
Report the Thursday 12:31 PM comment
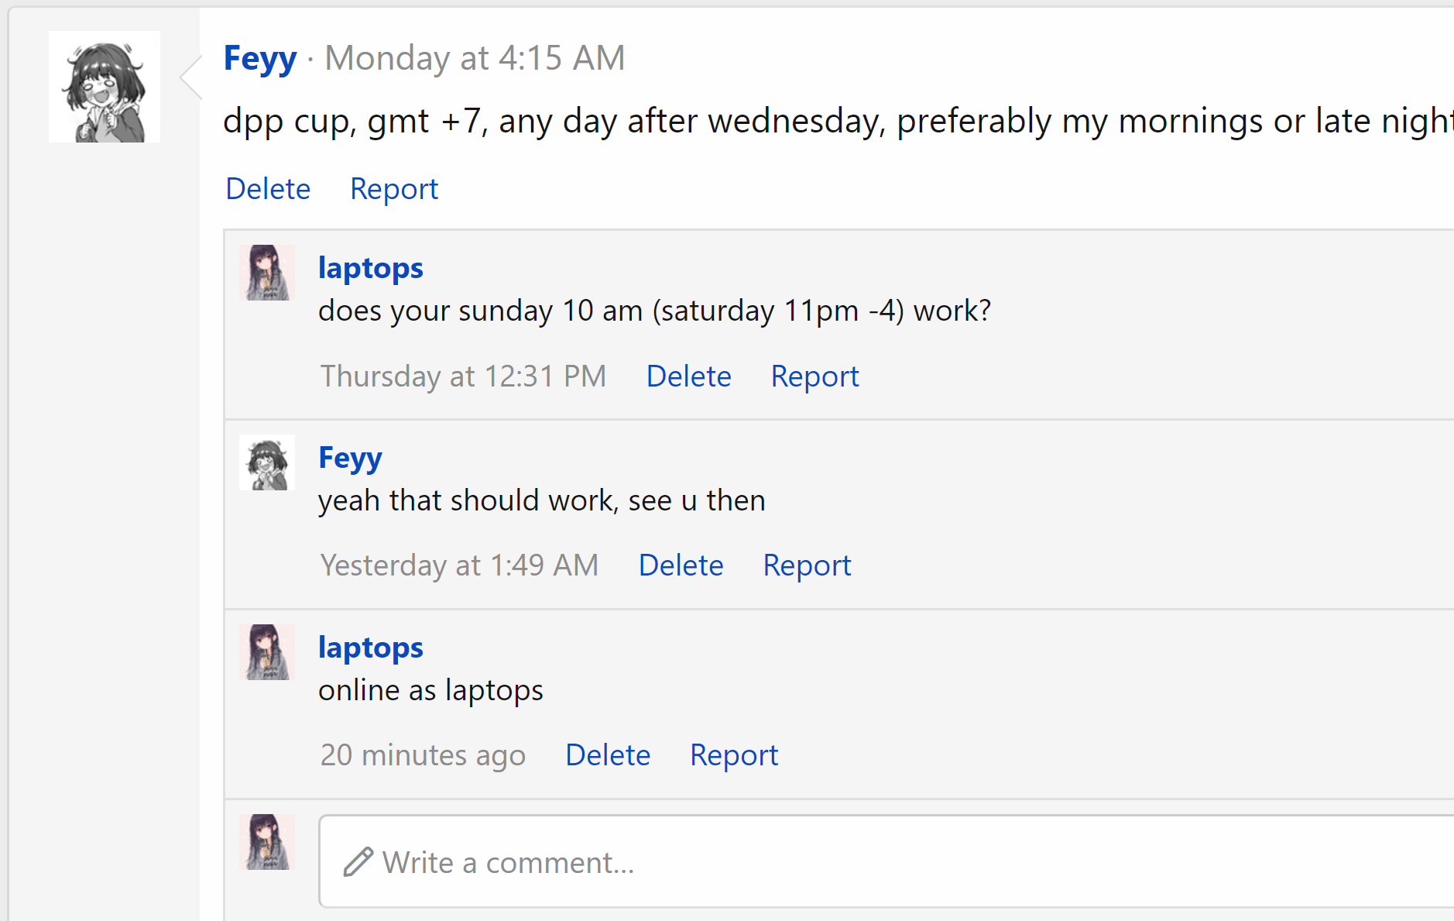(814, 376)
